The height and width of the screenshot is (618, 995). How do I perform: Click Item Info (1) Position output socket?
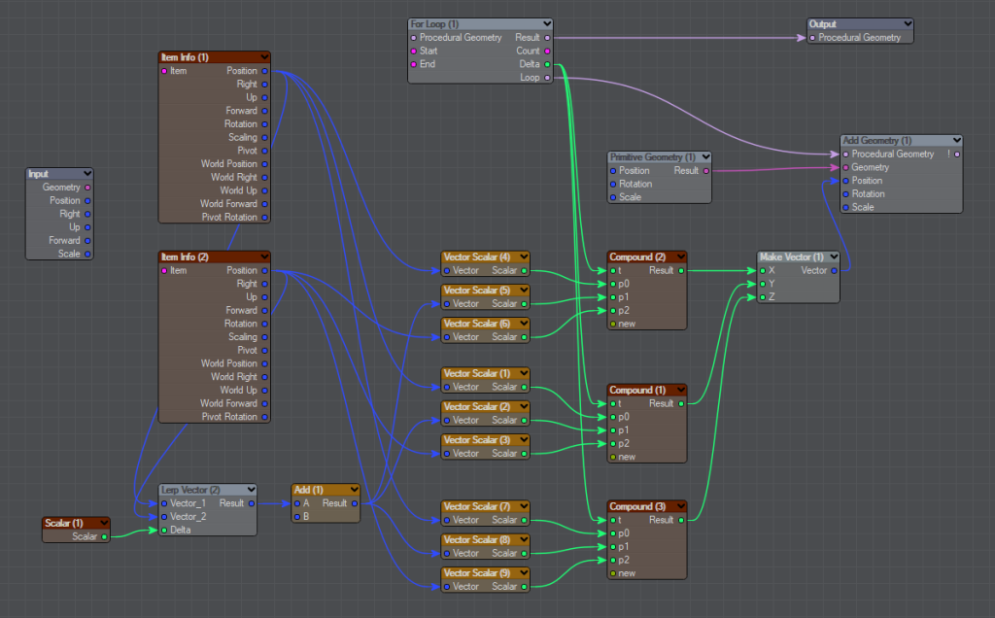tap(264, 71)
